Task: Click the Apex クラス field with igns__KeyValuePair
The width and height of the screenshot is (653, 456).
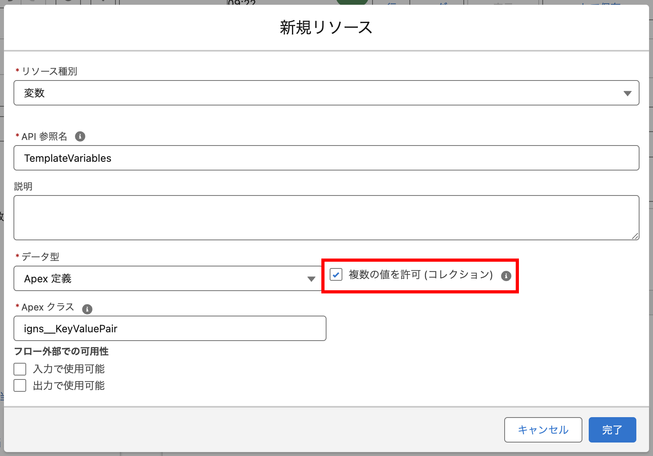Action: click(170, 329)
